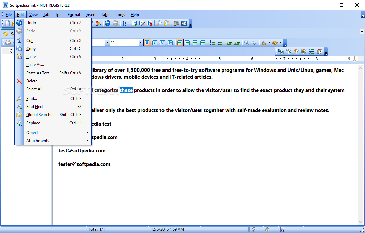The height and width of the screenshot is (233, 365).
Task: Click the camera screenshot toolbar icon
Action: coord(176,23)
